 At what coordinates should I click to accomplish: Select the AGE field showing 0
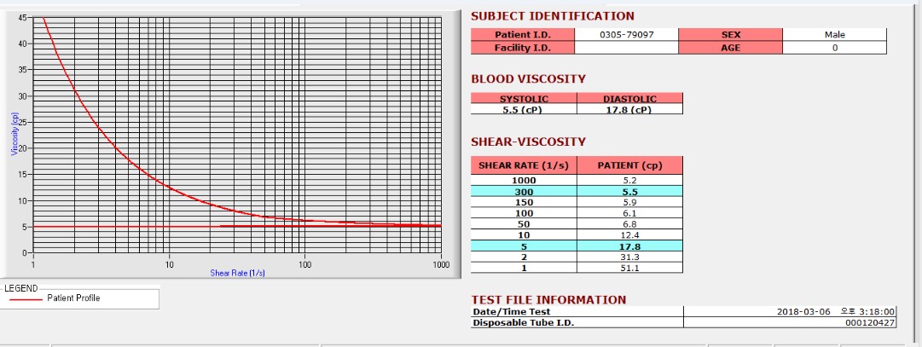coord(834,48)
